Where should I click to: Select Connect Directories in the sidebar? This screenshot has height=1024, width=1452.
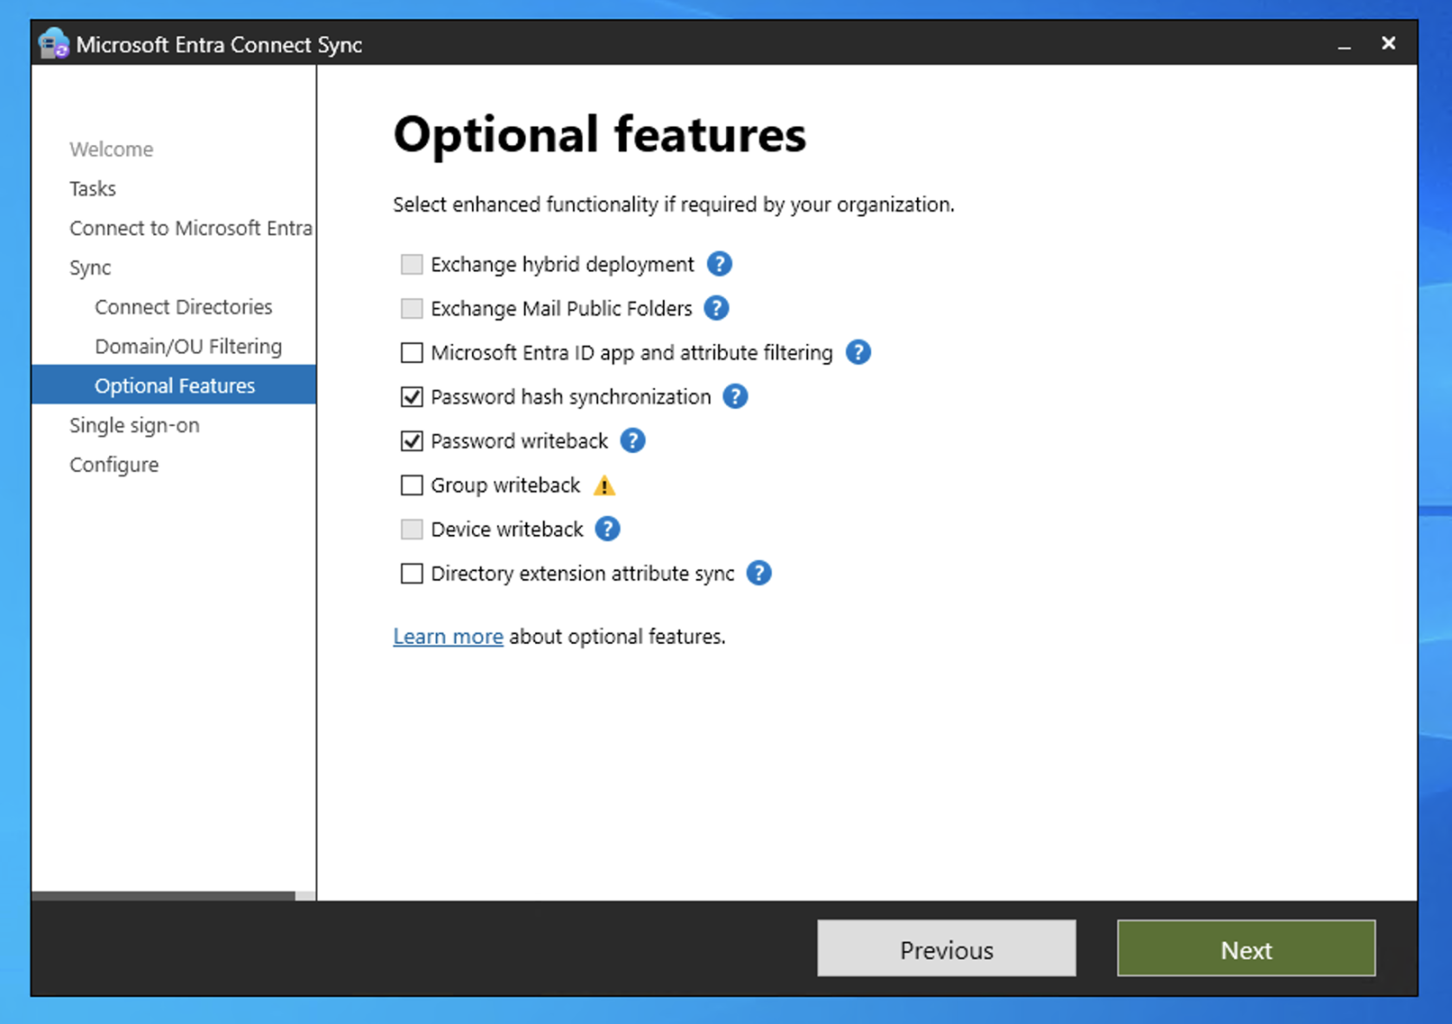coord(183,307)
